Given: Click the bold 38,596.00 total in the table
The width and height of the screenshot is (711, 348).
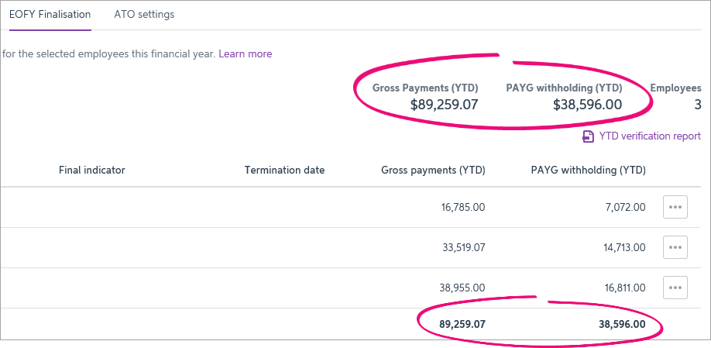Looking at the screenshot, I should (622, 324).
